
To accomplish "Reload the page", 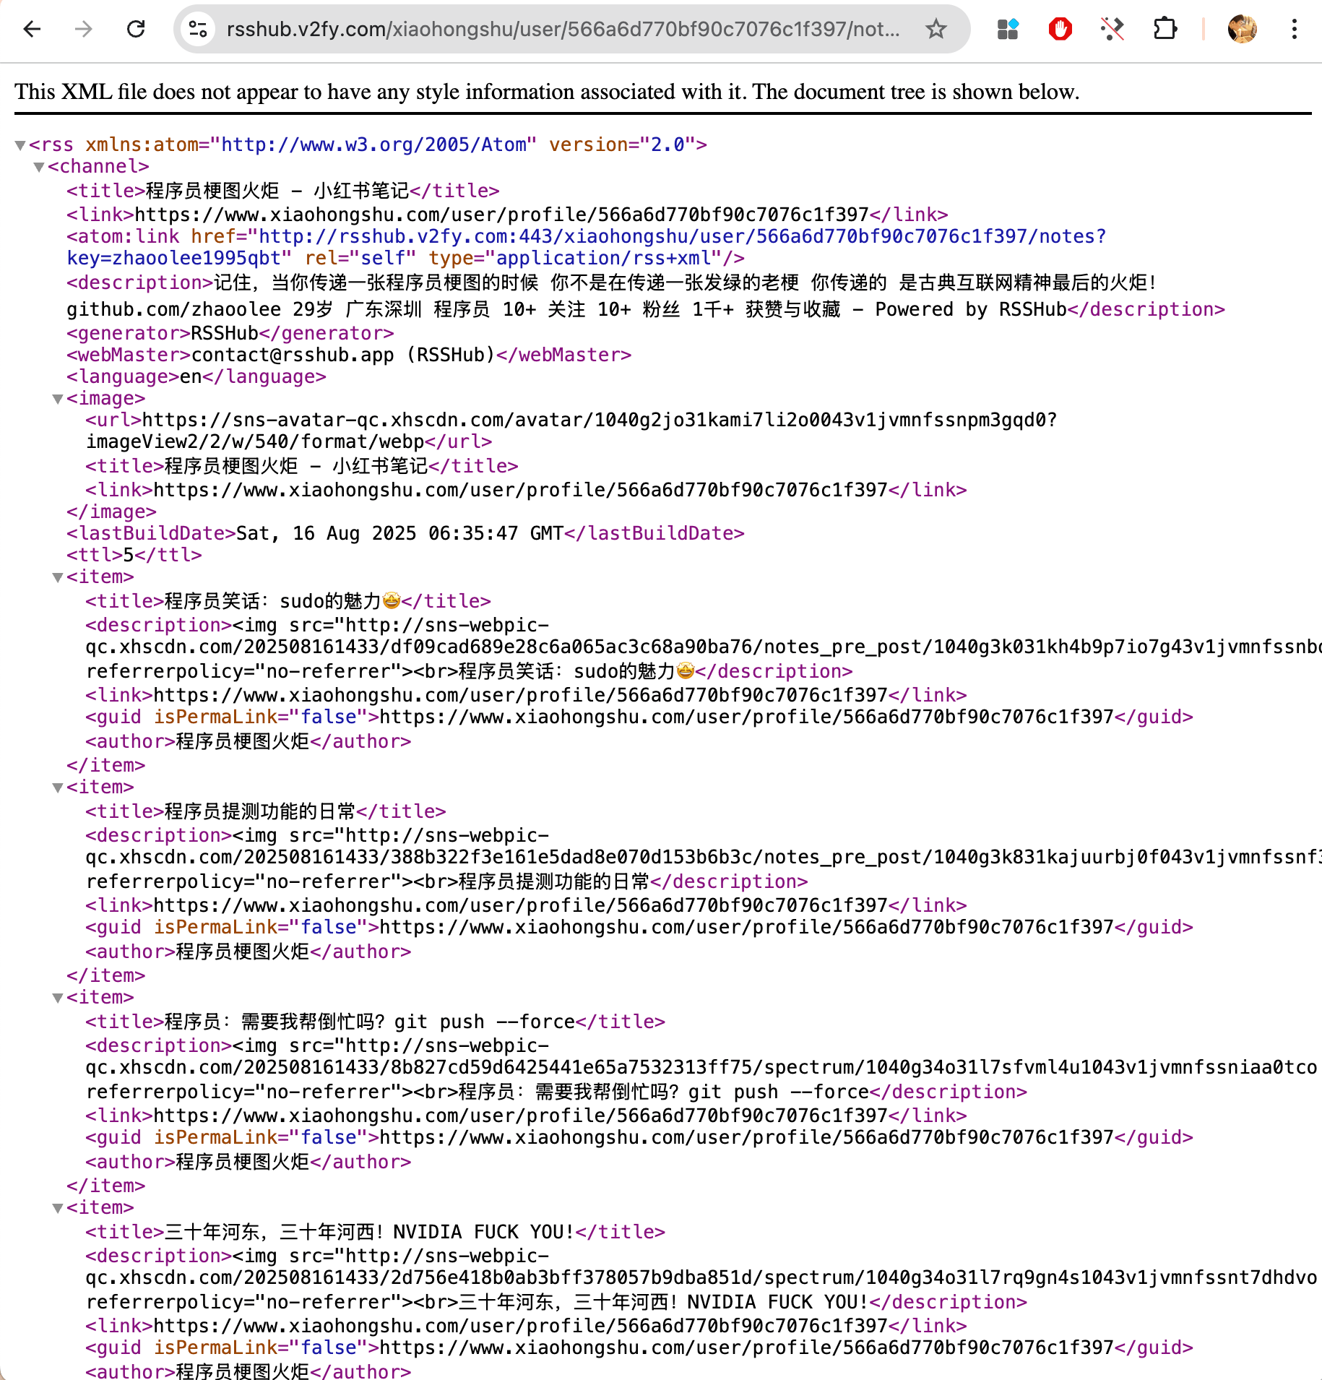I will click(x=136, y=29).
